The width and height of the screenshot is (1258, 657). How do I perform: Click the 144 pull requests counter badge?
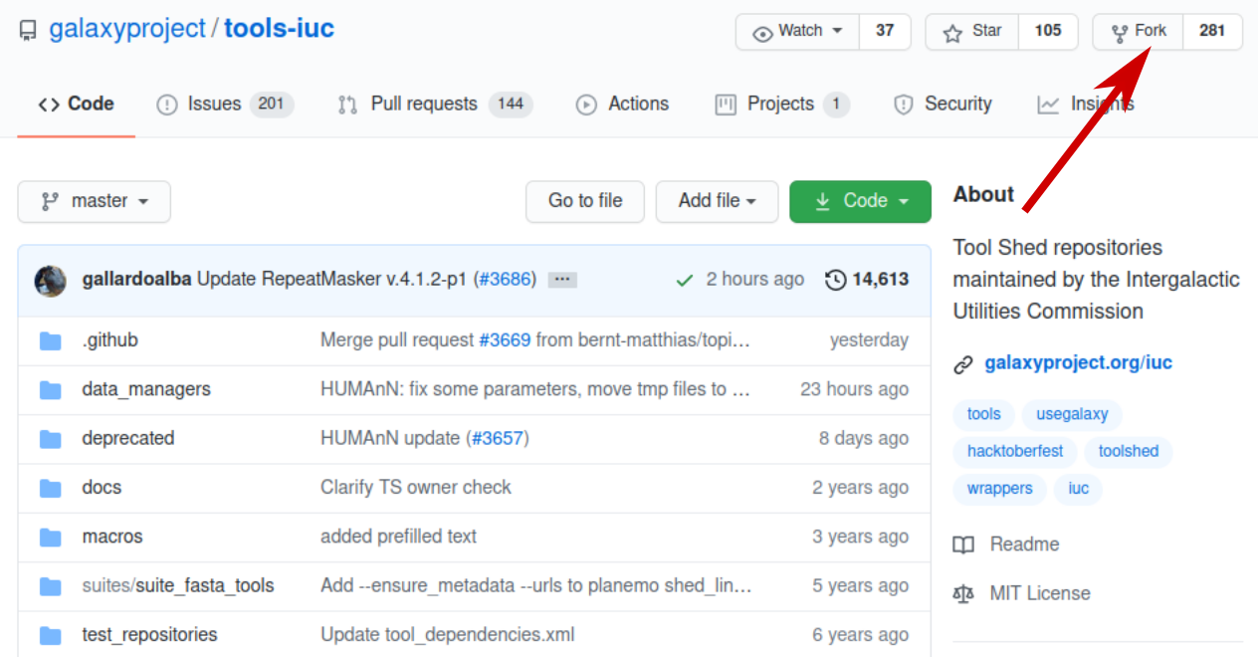(511, 104)
